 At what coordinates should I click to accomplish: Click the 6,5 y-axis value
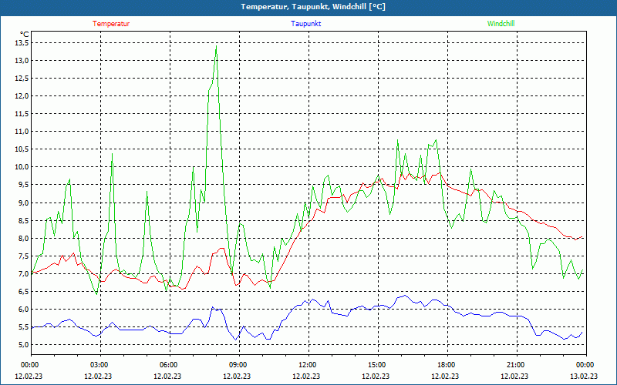tap(23, 292)
